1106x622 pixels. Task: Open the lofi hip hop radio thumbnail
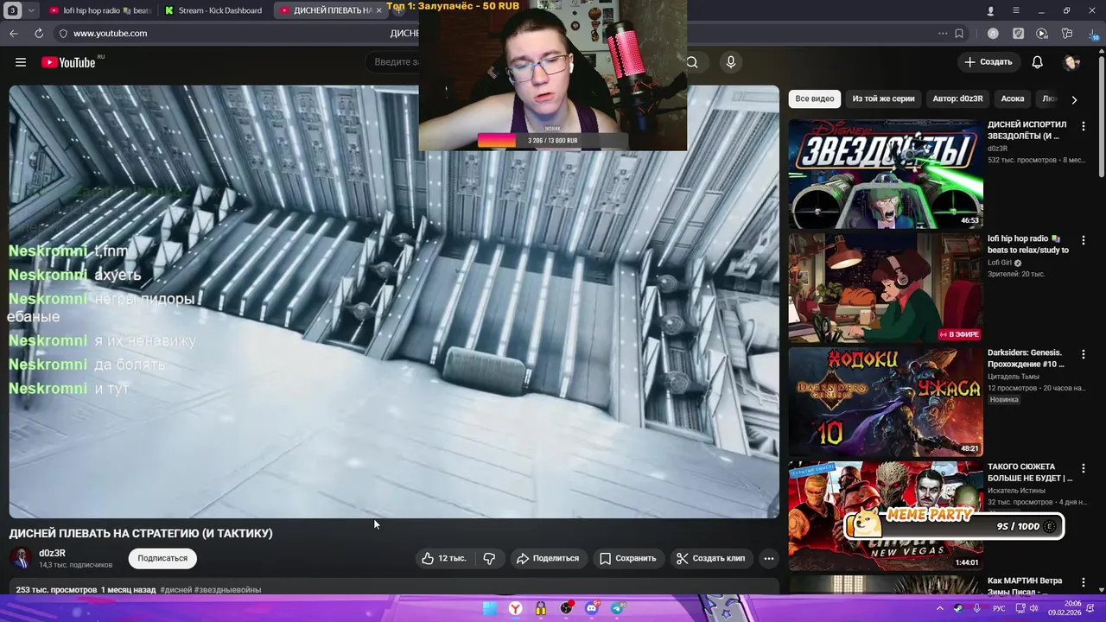[886, 288]
